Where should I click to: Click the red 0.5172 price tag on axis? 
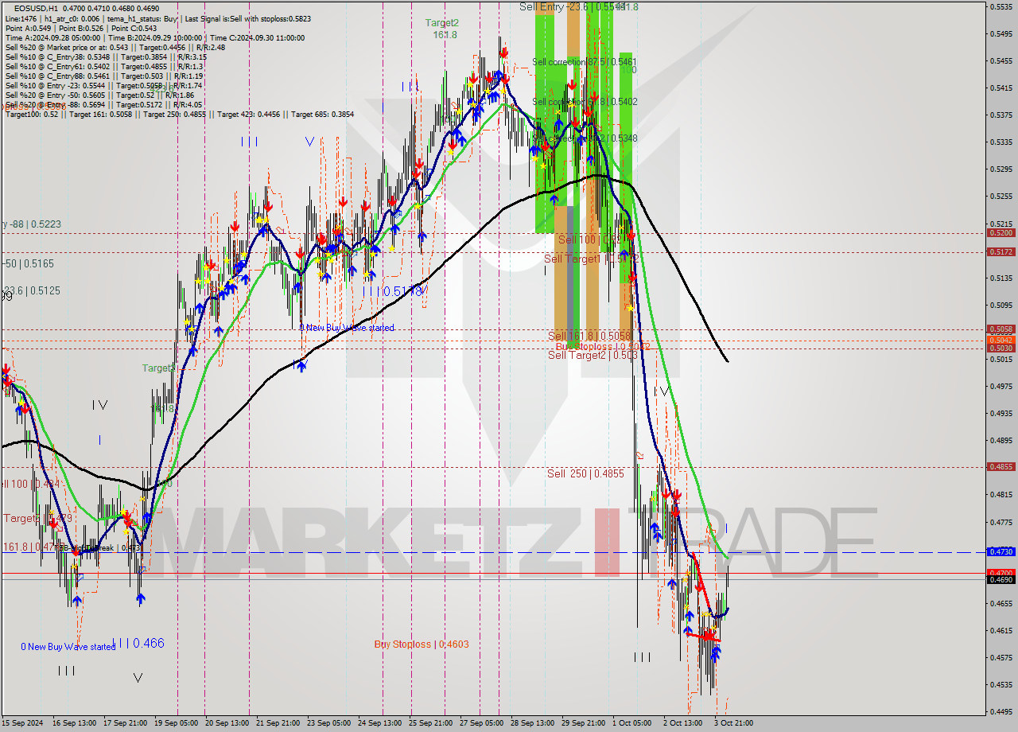coord(1001,252)
